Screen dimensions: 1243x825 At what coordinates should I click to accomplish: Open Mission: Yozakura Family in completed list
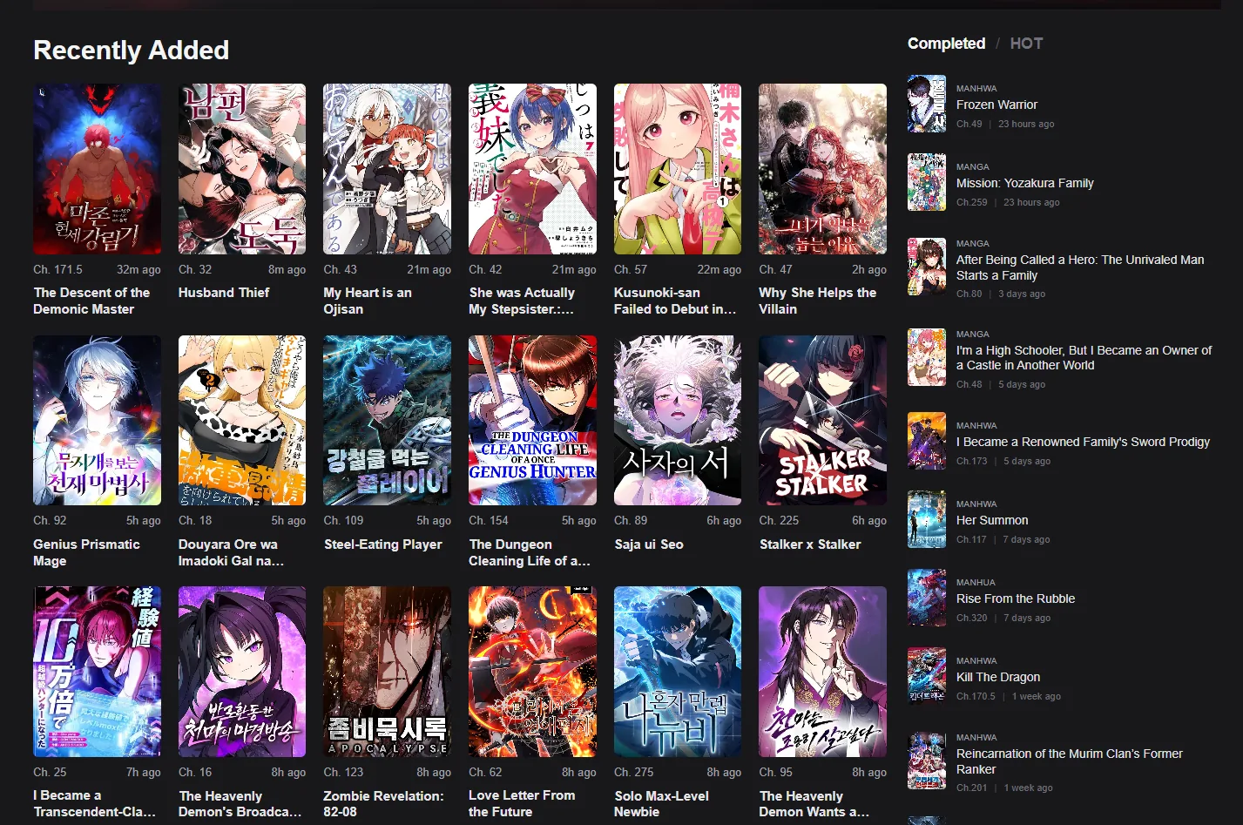(1024, 183)
